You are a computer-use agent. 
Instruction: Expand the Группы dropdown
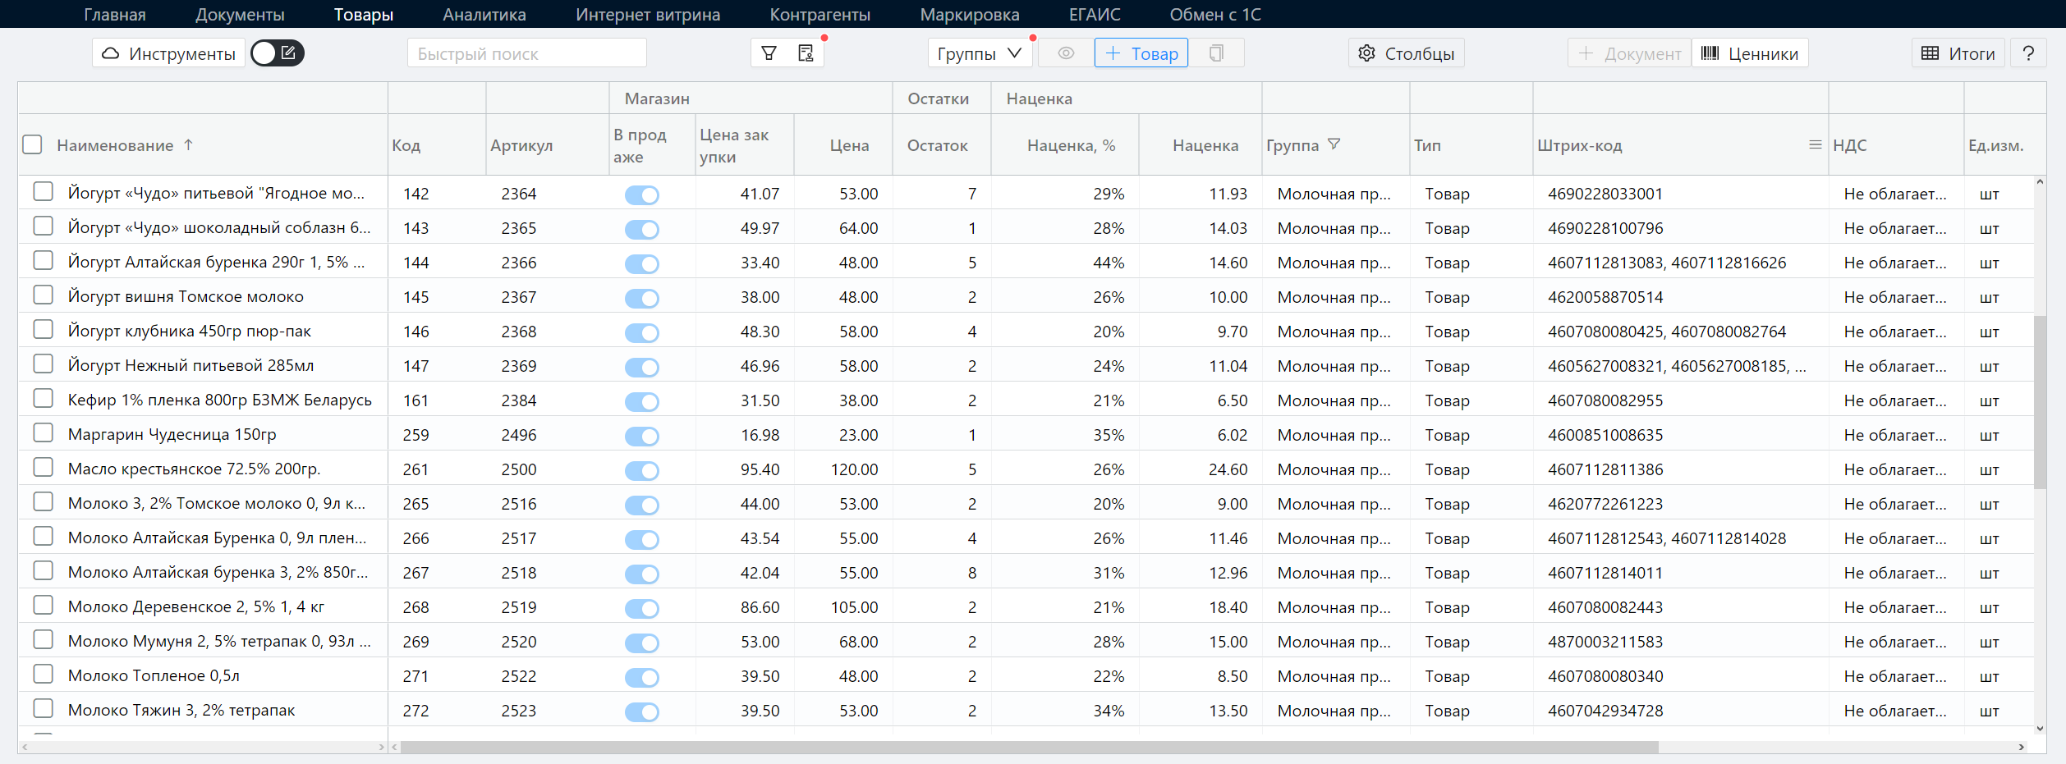coord(980,53)
